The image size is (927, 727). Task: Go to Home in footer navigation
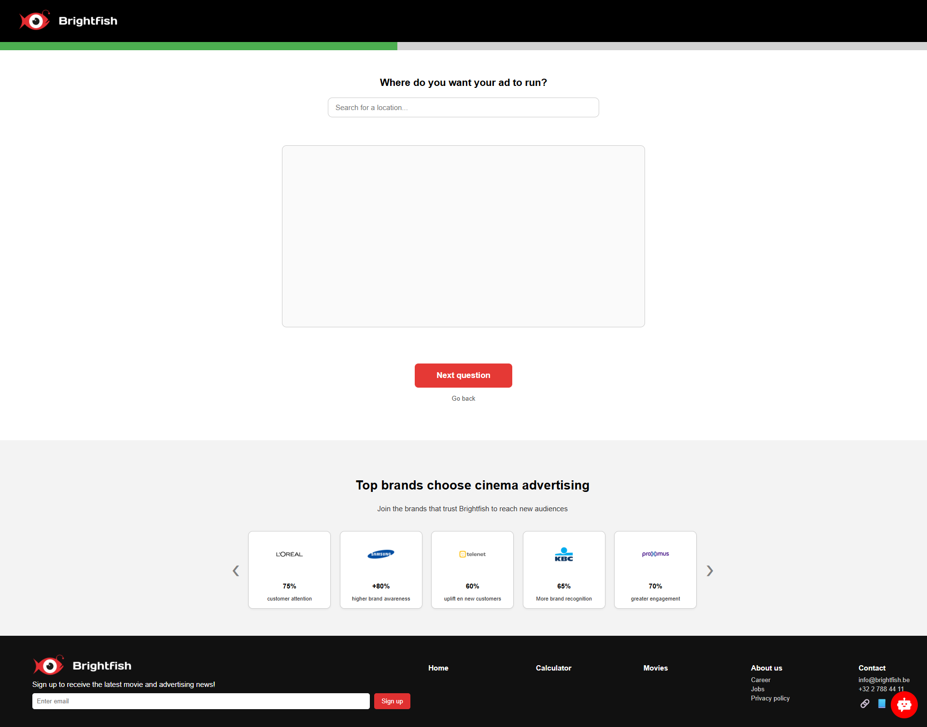[x=438, y=668]
